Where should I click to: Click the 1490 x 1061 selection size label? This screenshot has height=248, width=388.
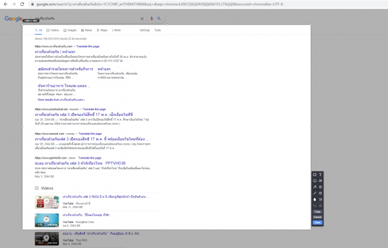point(31,21)
